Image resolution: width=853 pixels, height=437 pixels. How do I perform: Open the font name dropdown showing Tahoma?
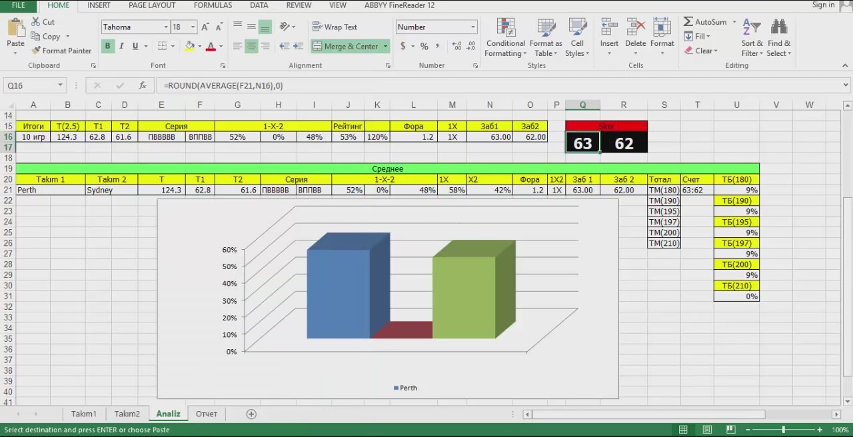coord(166,27)
